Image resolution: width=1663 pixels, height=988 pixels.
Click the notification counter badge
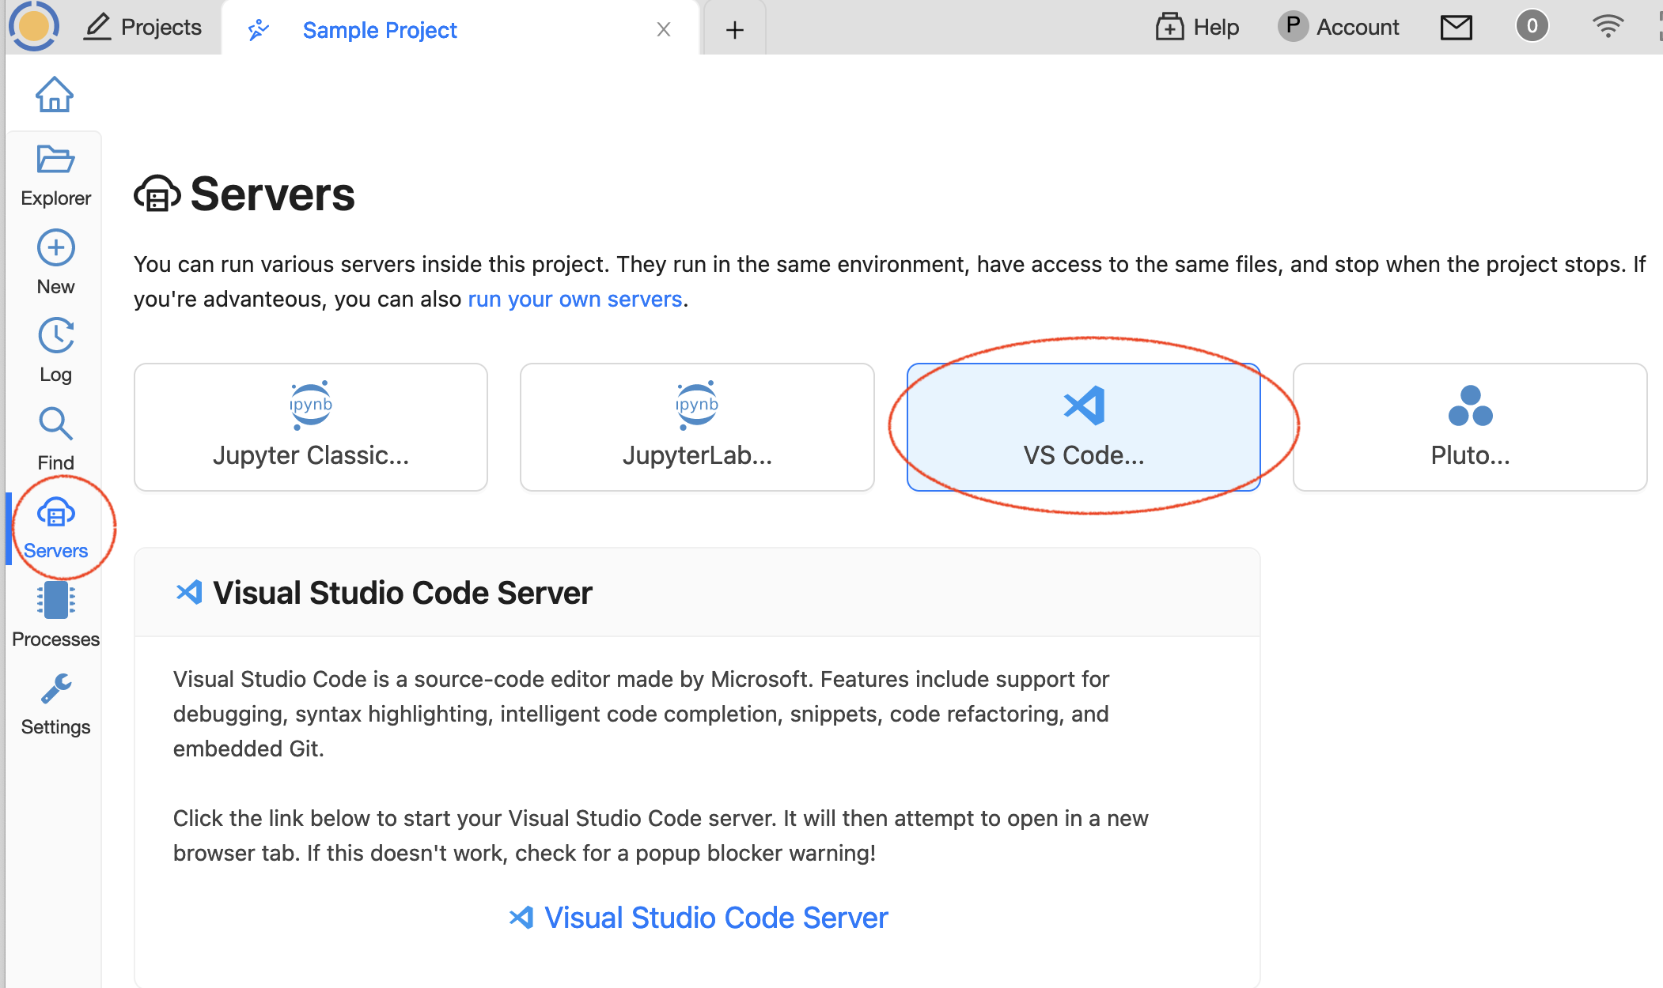(x=1532, y=26)
